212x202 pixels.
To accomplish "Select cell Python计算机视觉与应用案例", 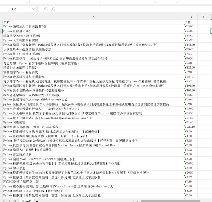I will pyautogui.click(x=94, y=77).
